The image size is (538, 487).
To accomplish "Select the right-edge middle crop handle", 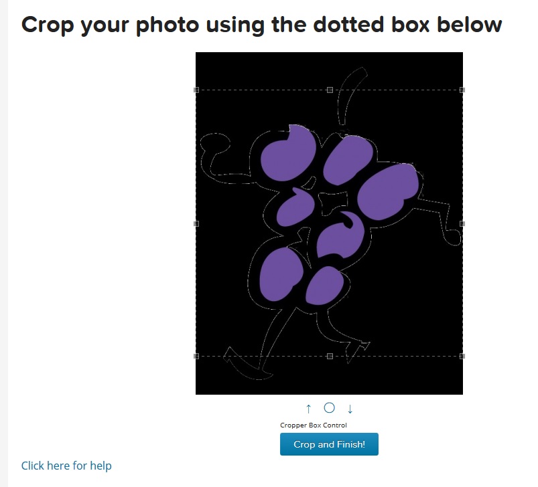I will 462,223.
